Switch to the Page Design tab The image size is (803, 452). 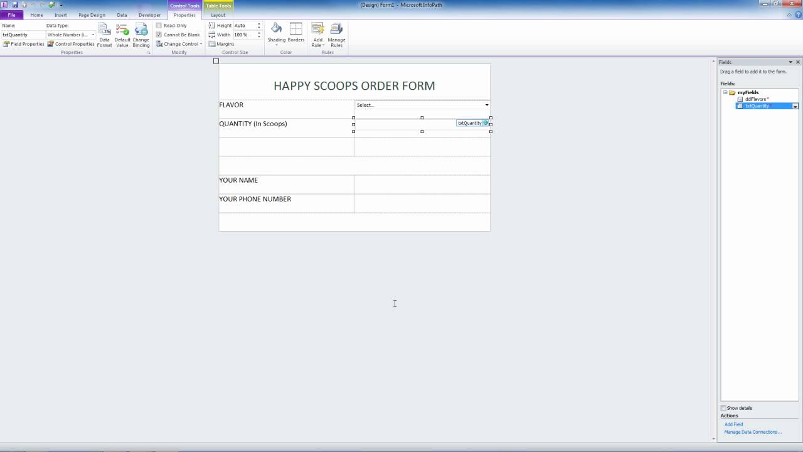point(92,15)
